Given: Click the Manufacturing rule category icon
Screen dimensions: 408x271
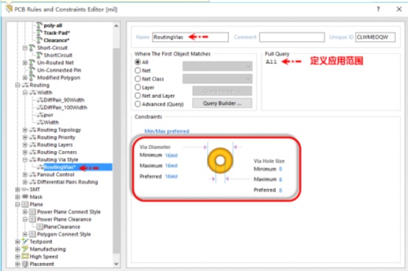Looking at the screenshot, I should pyautogui.click(x=25, y=249).
